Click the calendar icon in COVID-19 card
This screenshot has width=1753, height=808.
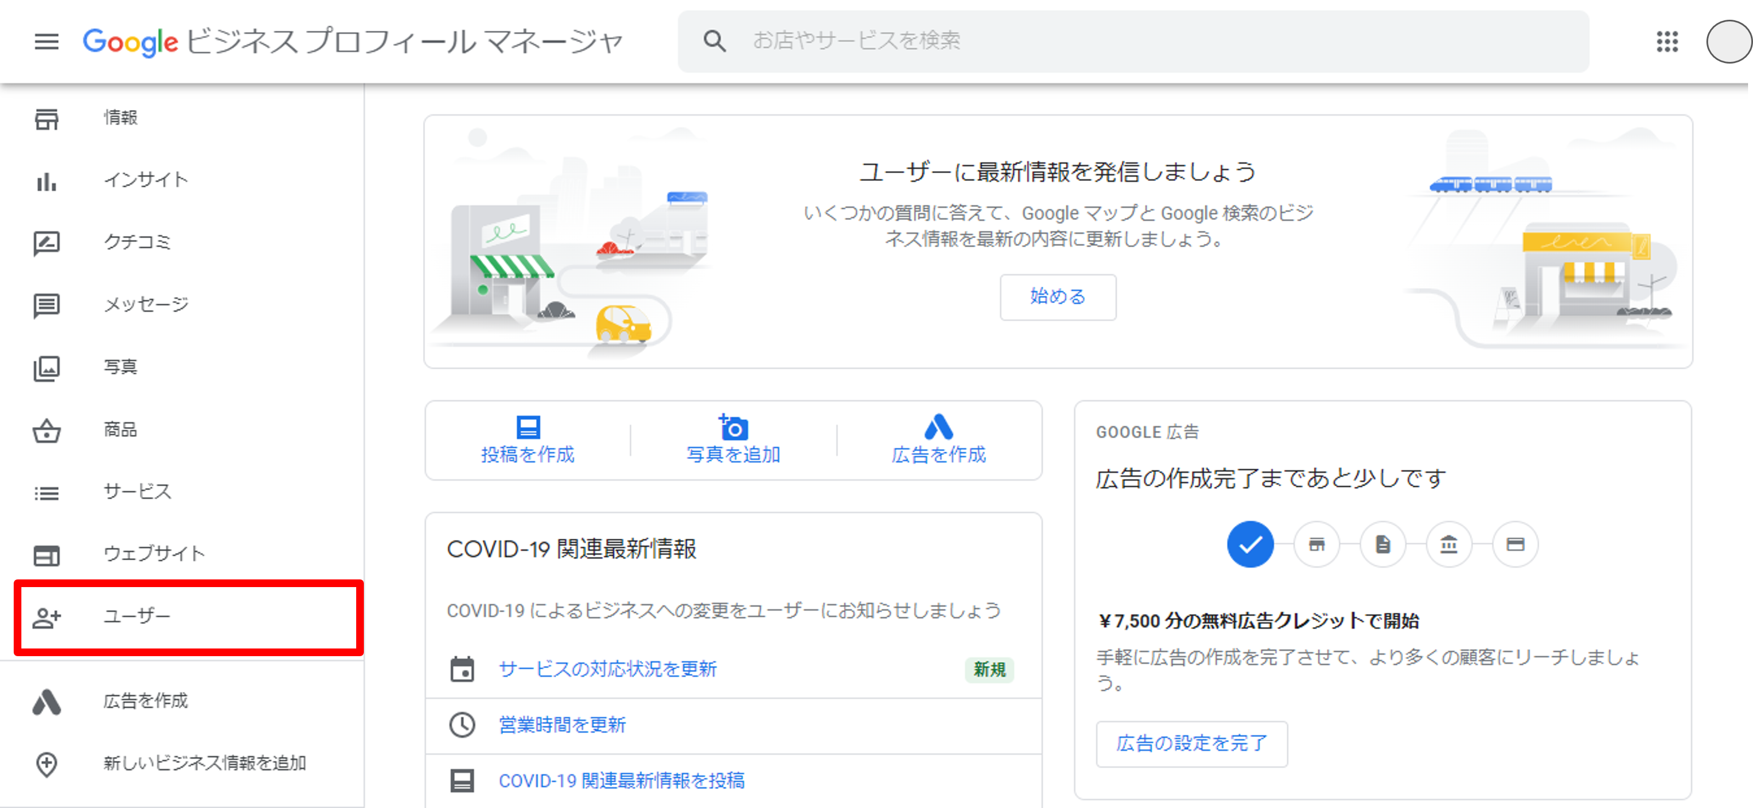point(462,668)
